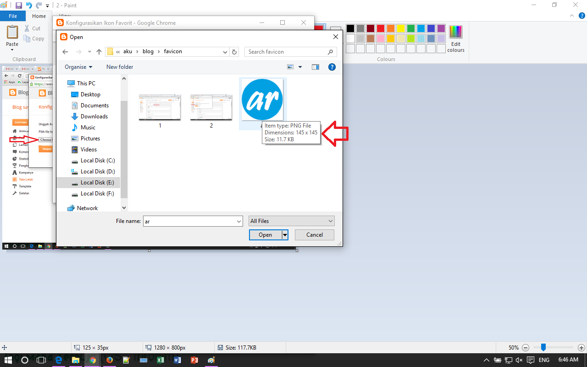Viewport: 587px width, 367px height.
Task: Click Copy in Clipboard group
Action: click(34, 39)
